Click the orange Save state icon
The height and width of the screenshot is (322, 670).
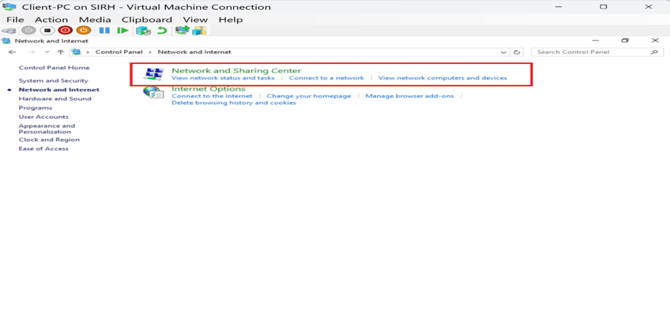click(83, 31)
